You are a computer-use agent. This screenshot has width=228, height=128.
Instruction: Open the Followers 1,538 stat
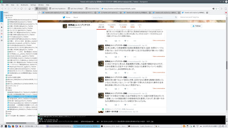pos(123,26)
